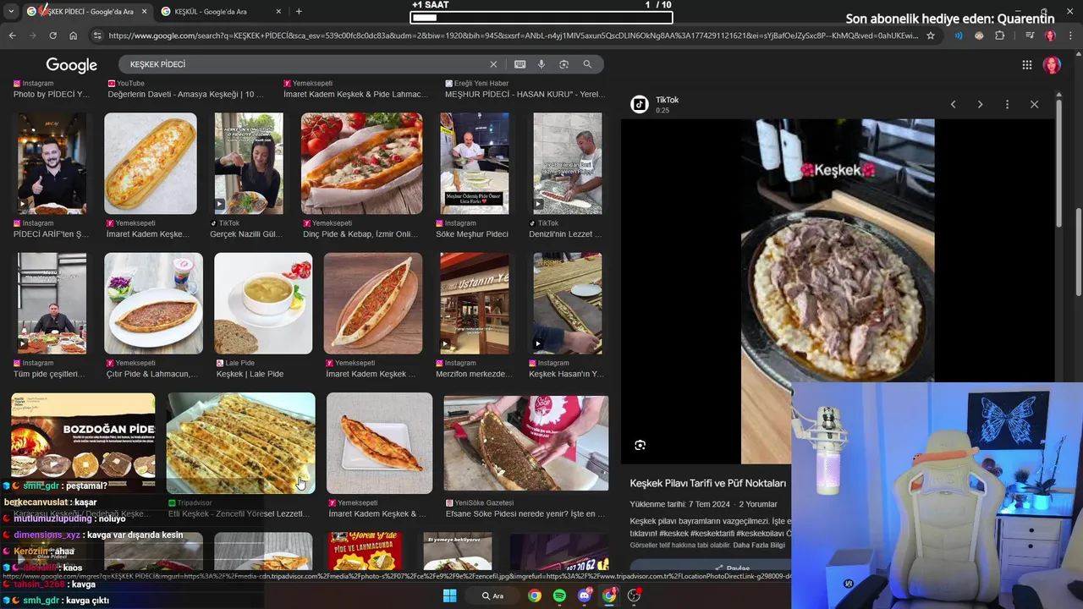Open the Windows Start menu
The width and height of the screenshot is (1083, 609).
[449, 595]
